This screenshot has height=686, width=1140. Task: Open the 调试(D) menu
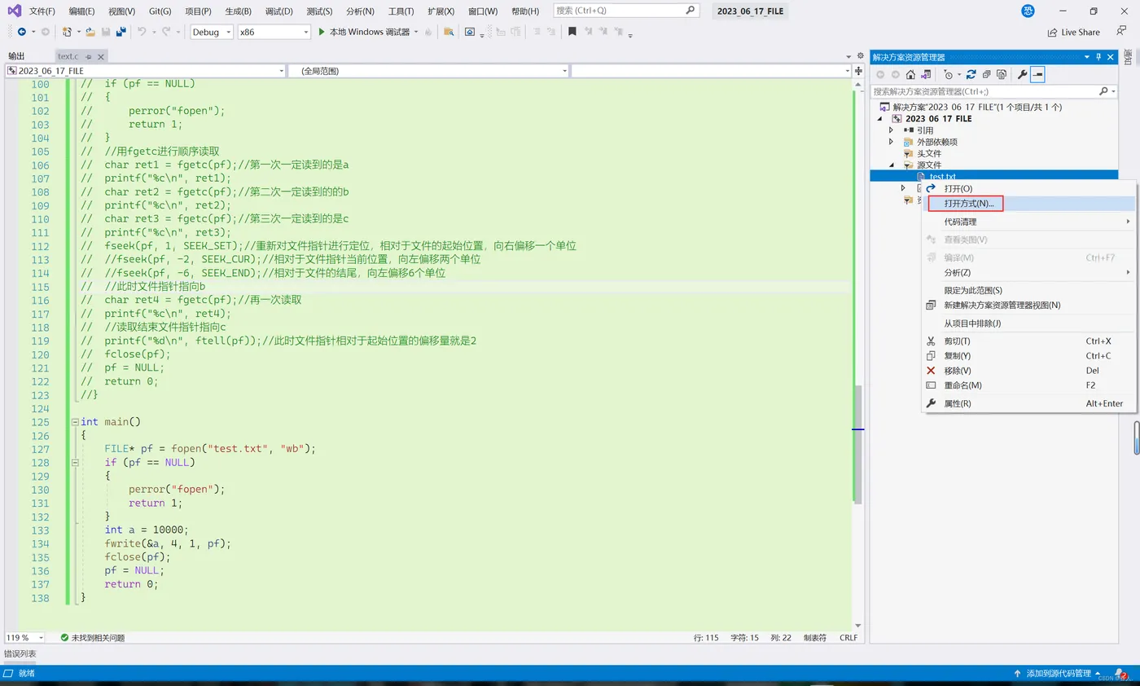click(x=278, y=11)
